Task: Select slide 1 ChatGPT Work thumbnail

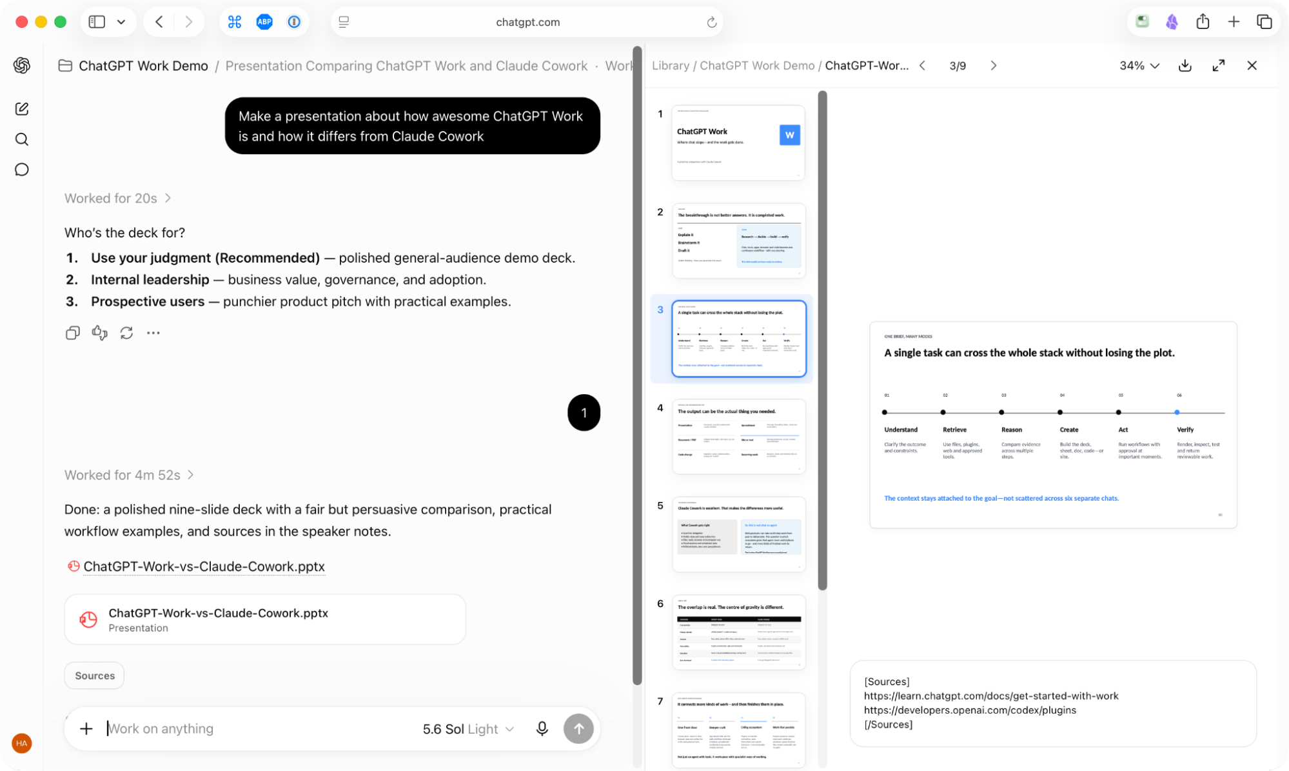Action: (738, 143)
